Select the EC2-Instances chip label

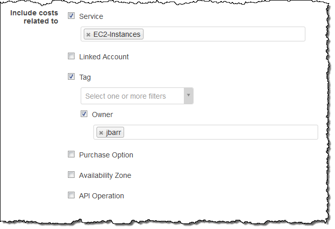tap(117, 34)
